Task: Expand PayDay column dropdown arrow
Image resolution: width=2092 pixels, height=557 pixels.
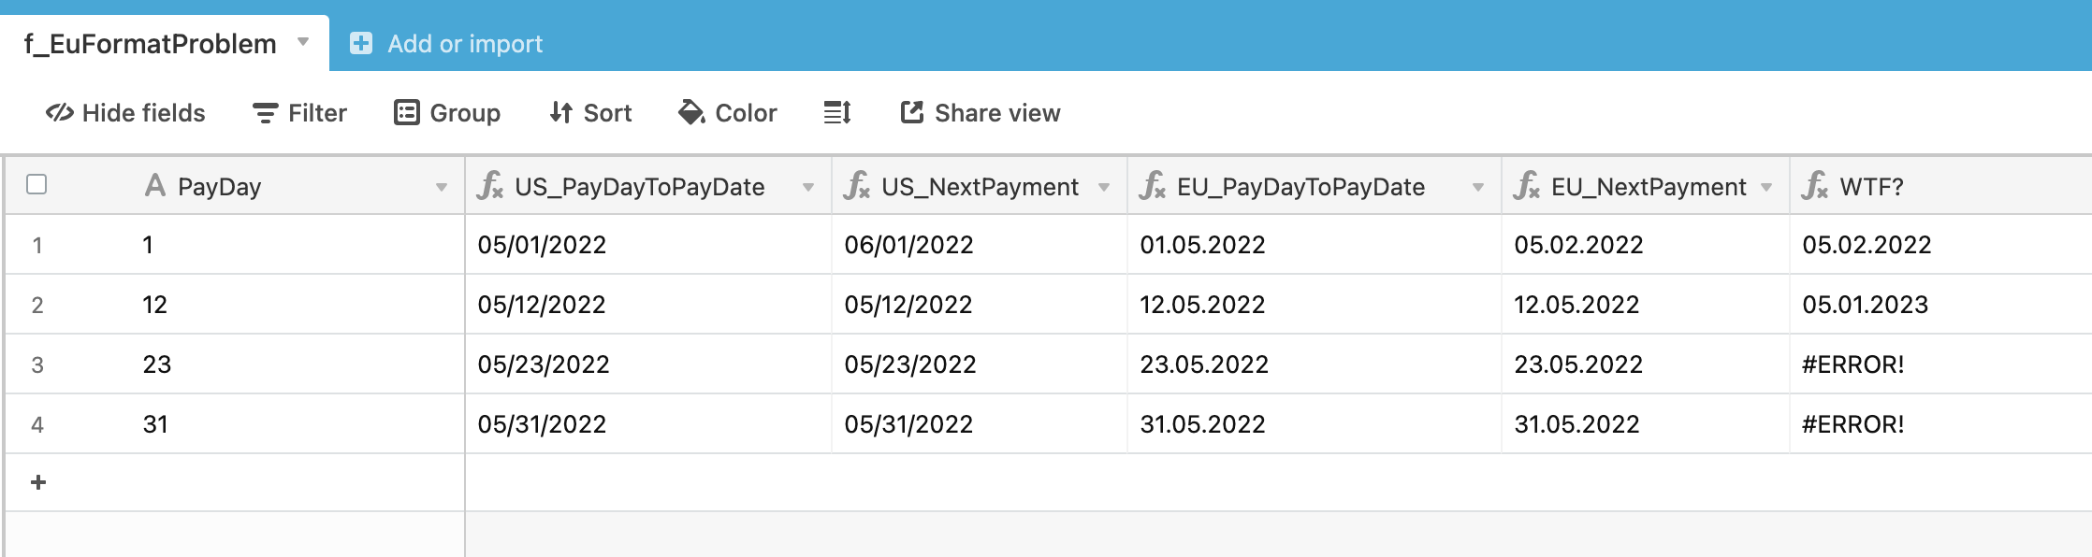Action: pos(442,188)
